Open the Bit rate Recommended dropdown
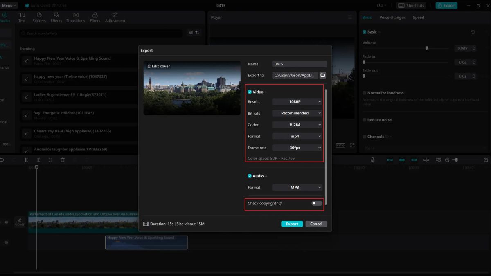 pyautogui.click(x=297, y=113)
